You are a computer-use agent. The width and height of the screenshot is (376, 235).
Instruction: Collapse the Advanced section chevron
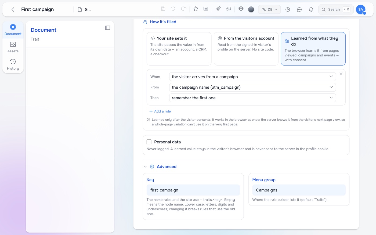tap(145, 167)
